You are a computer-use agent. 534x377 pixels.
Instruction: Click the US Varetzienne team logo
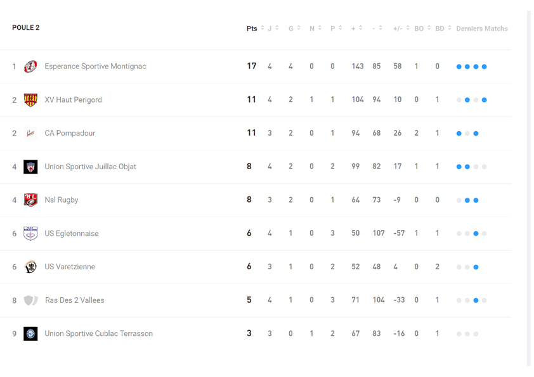[30, 267]
